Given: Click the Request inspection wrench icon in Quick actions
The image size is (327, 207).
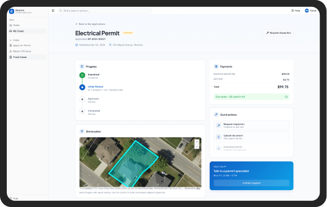Looking at the screenshot, I should point(219,125).
